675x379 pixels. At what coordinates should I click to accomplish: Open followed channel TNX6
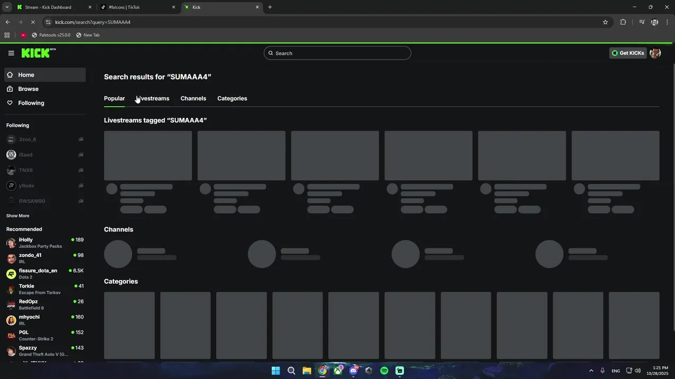click(x=45, y=170)
